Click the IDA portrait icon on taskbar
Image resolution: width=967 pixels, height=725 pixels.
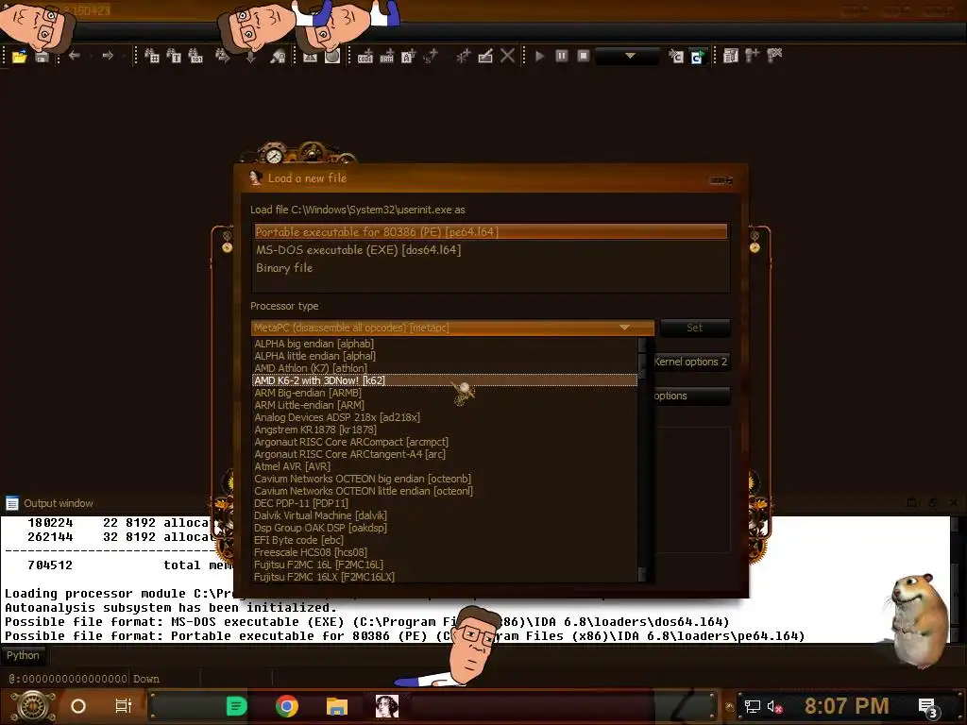tap(386, 706)
